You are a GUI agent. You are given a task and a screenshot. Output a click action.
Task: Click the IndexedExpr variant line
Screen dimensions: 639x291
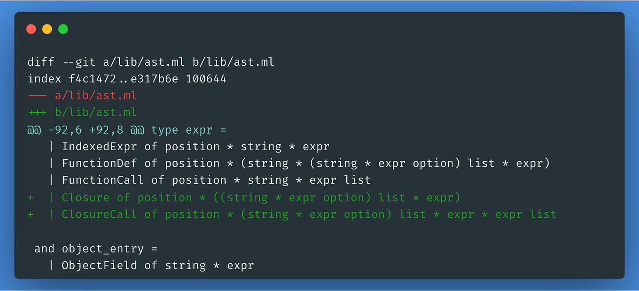tap(189, 147)
